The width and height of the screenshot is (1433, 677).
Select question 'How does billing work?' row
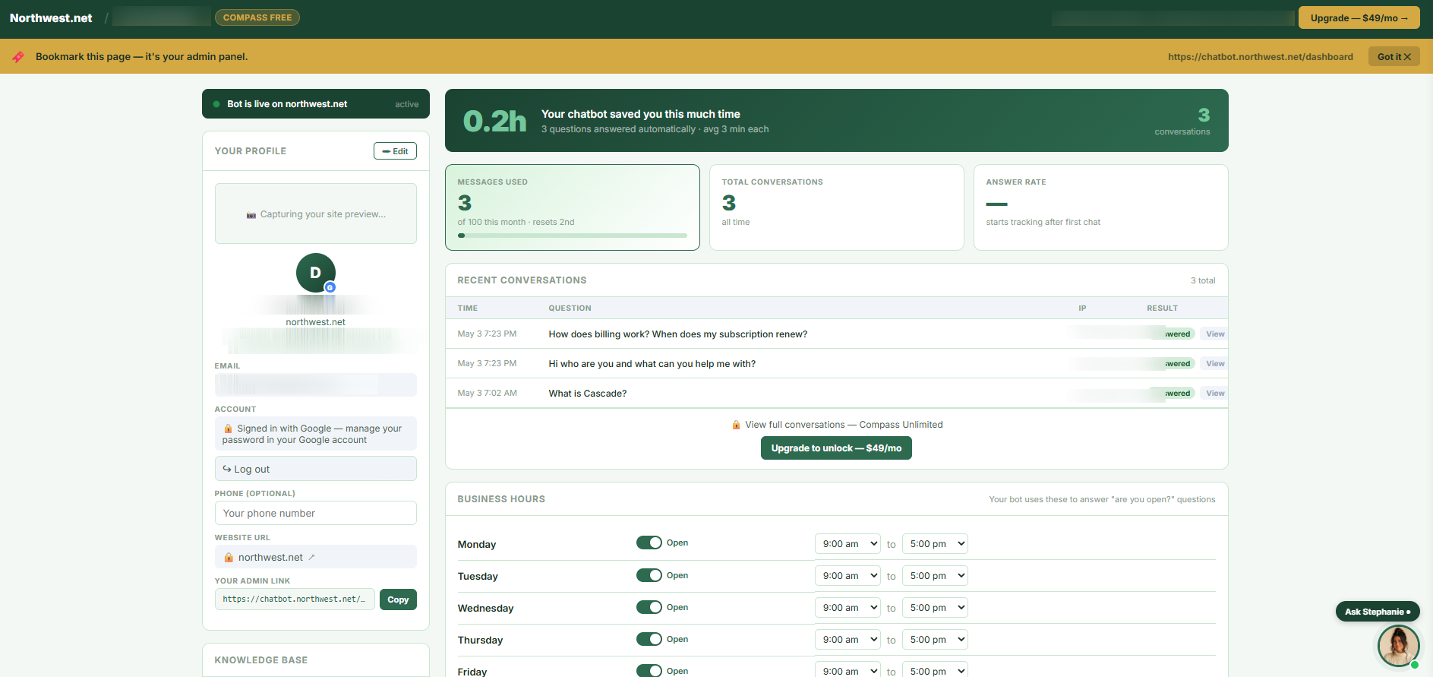(836, 334)
